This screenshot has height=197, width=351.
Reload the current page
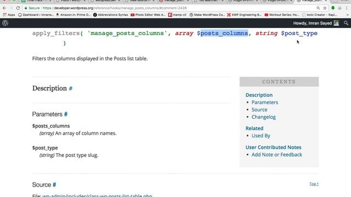18,8
